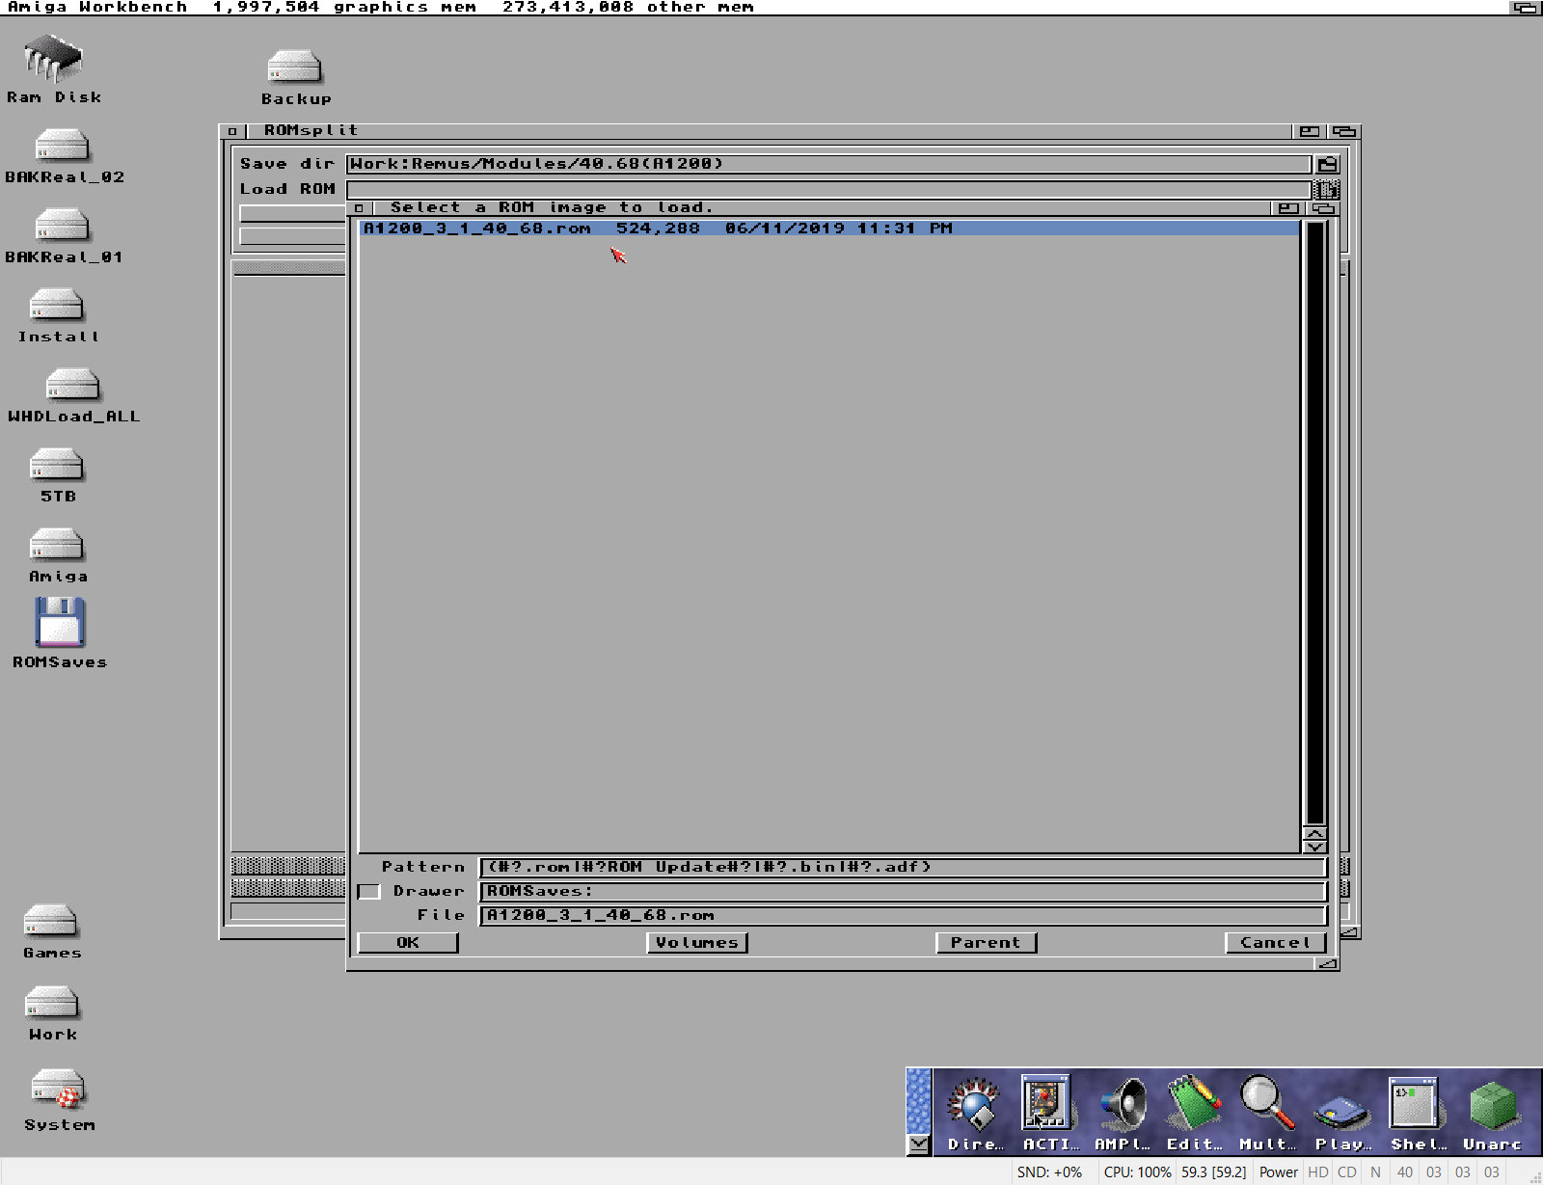
Task: Click the Workbench screen depth gadget
Action: point(1525,8)
